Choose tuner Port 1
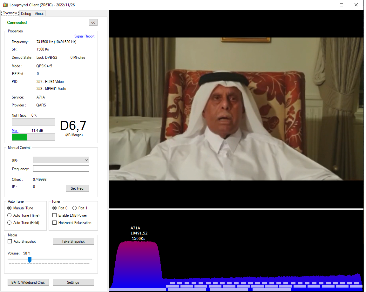 (x=75, y=208)
